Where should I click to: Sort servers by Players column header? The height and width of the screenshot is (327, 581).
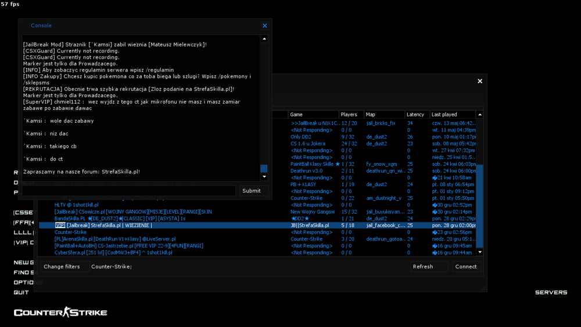coord(351,115)
